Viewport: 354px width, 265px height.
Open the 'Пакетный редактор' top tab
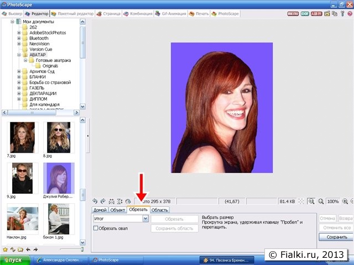pyautogui.click(x=71, y=13)
